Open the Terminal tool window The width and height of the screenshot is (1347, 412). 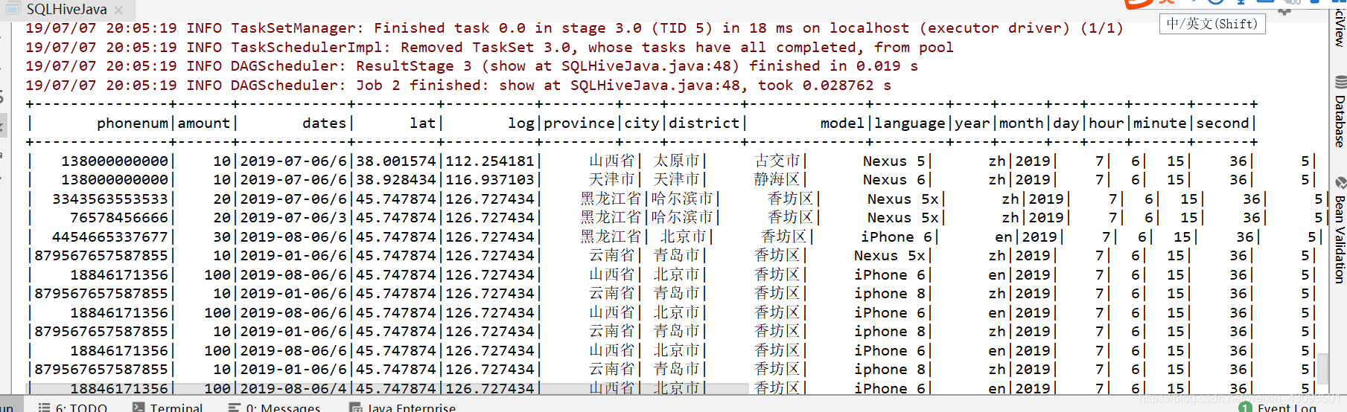pyautogui.click(x=168, y=407)
